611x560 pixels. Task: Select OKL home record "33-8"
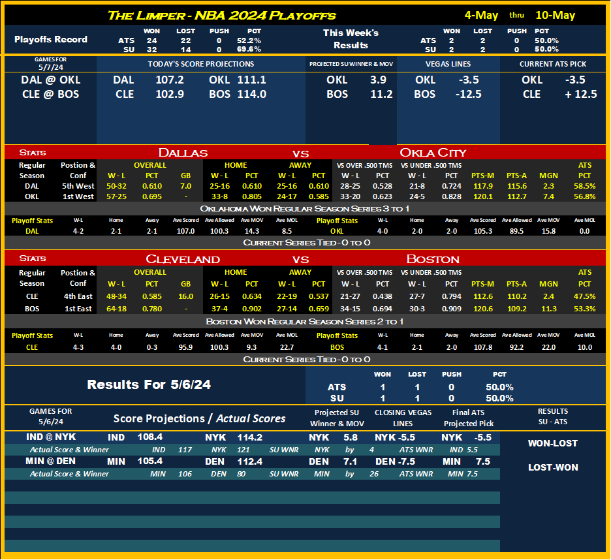[220, 197]
